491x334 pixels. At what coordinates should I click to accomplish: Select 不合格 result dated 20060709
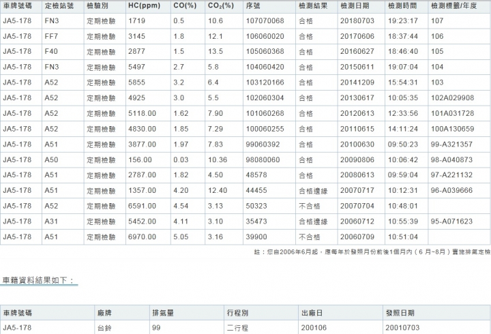click(310, 237)
